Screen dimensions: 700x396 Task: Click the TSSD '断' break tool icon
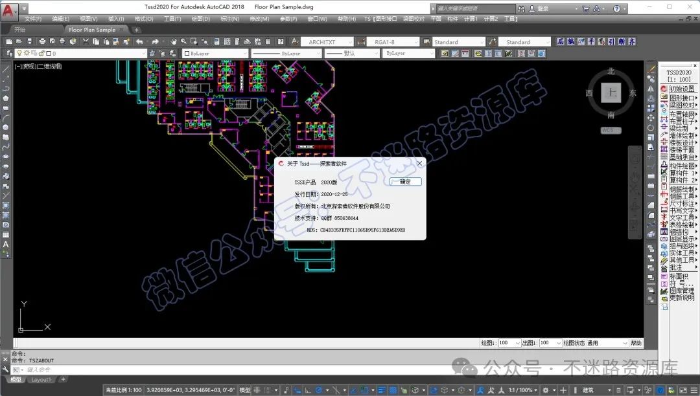[622, 41]
